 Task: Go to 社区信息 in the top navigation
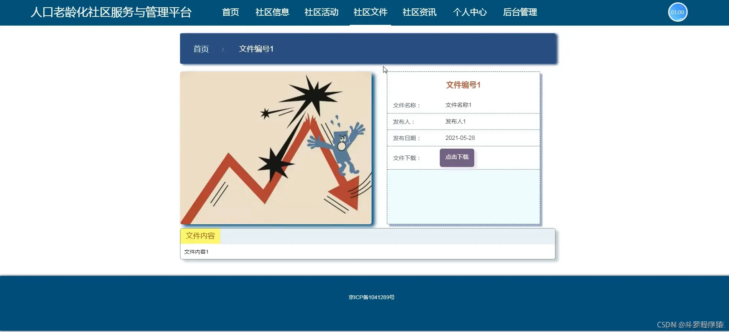[272, 12]
